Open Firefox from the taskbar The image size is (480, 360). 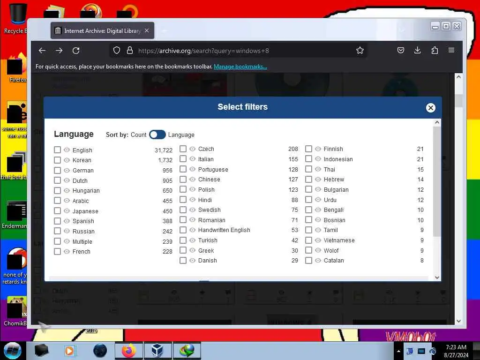[129, 351]
